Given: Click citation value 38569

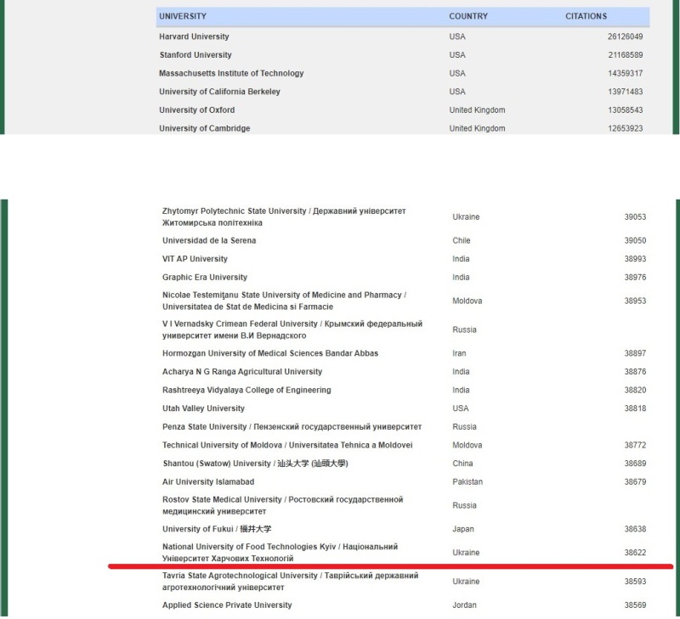Looking at the screenshot, I should (x=635, y=605).
